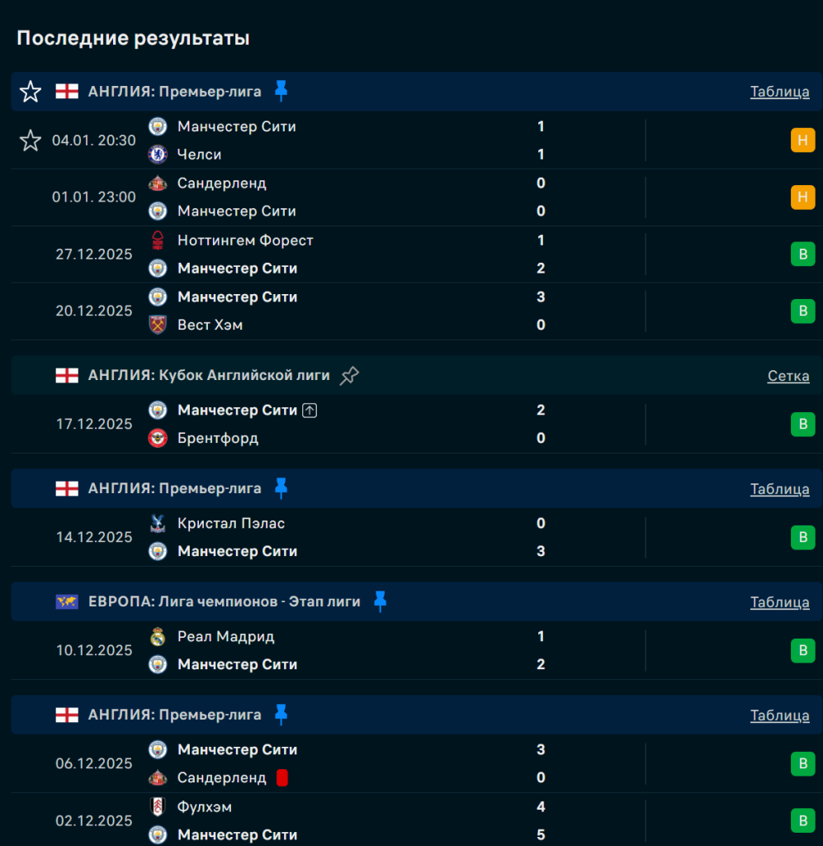Click the Real Madrid crest
This screenshot has height=846, width=823.
(158, 636)
